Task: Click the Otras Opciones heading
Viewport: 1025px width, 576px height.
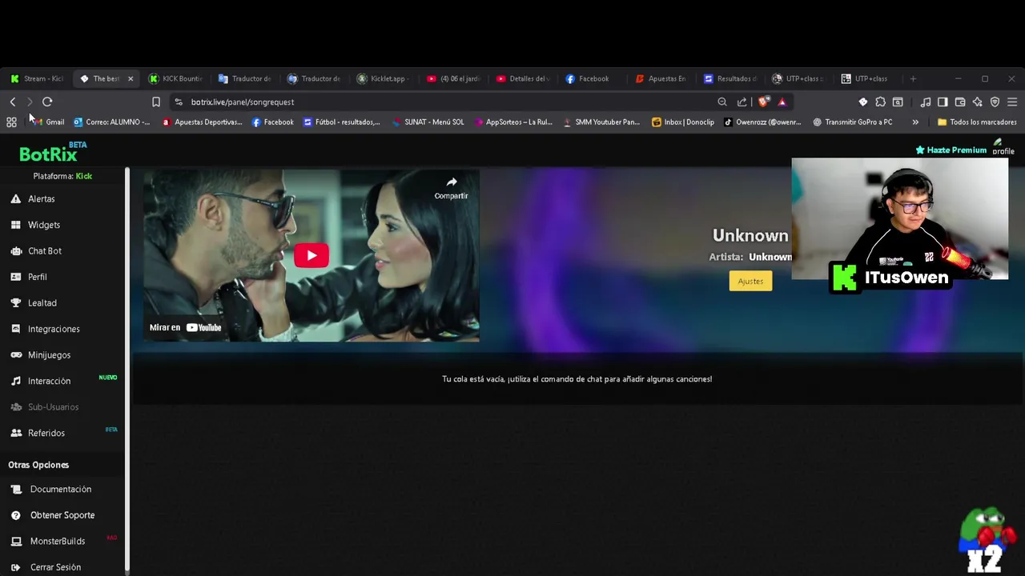Action: [38, 465]
